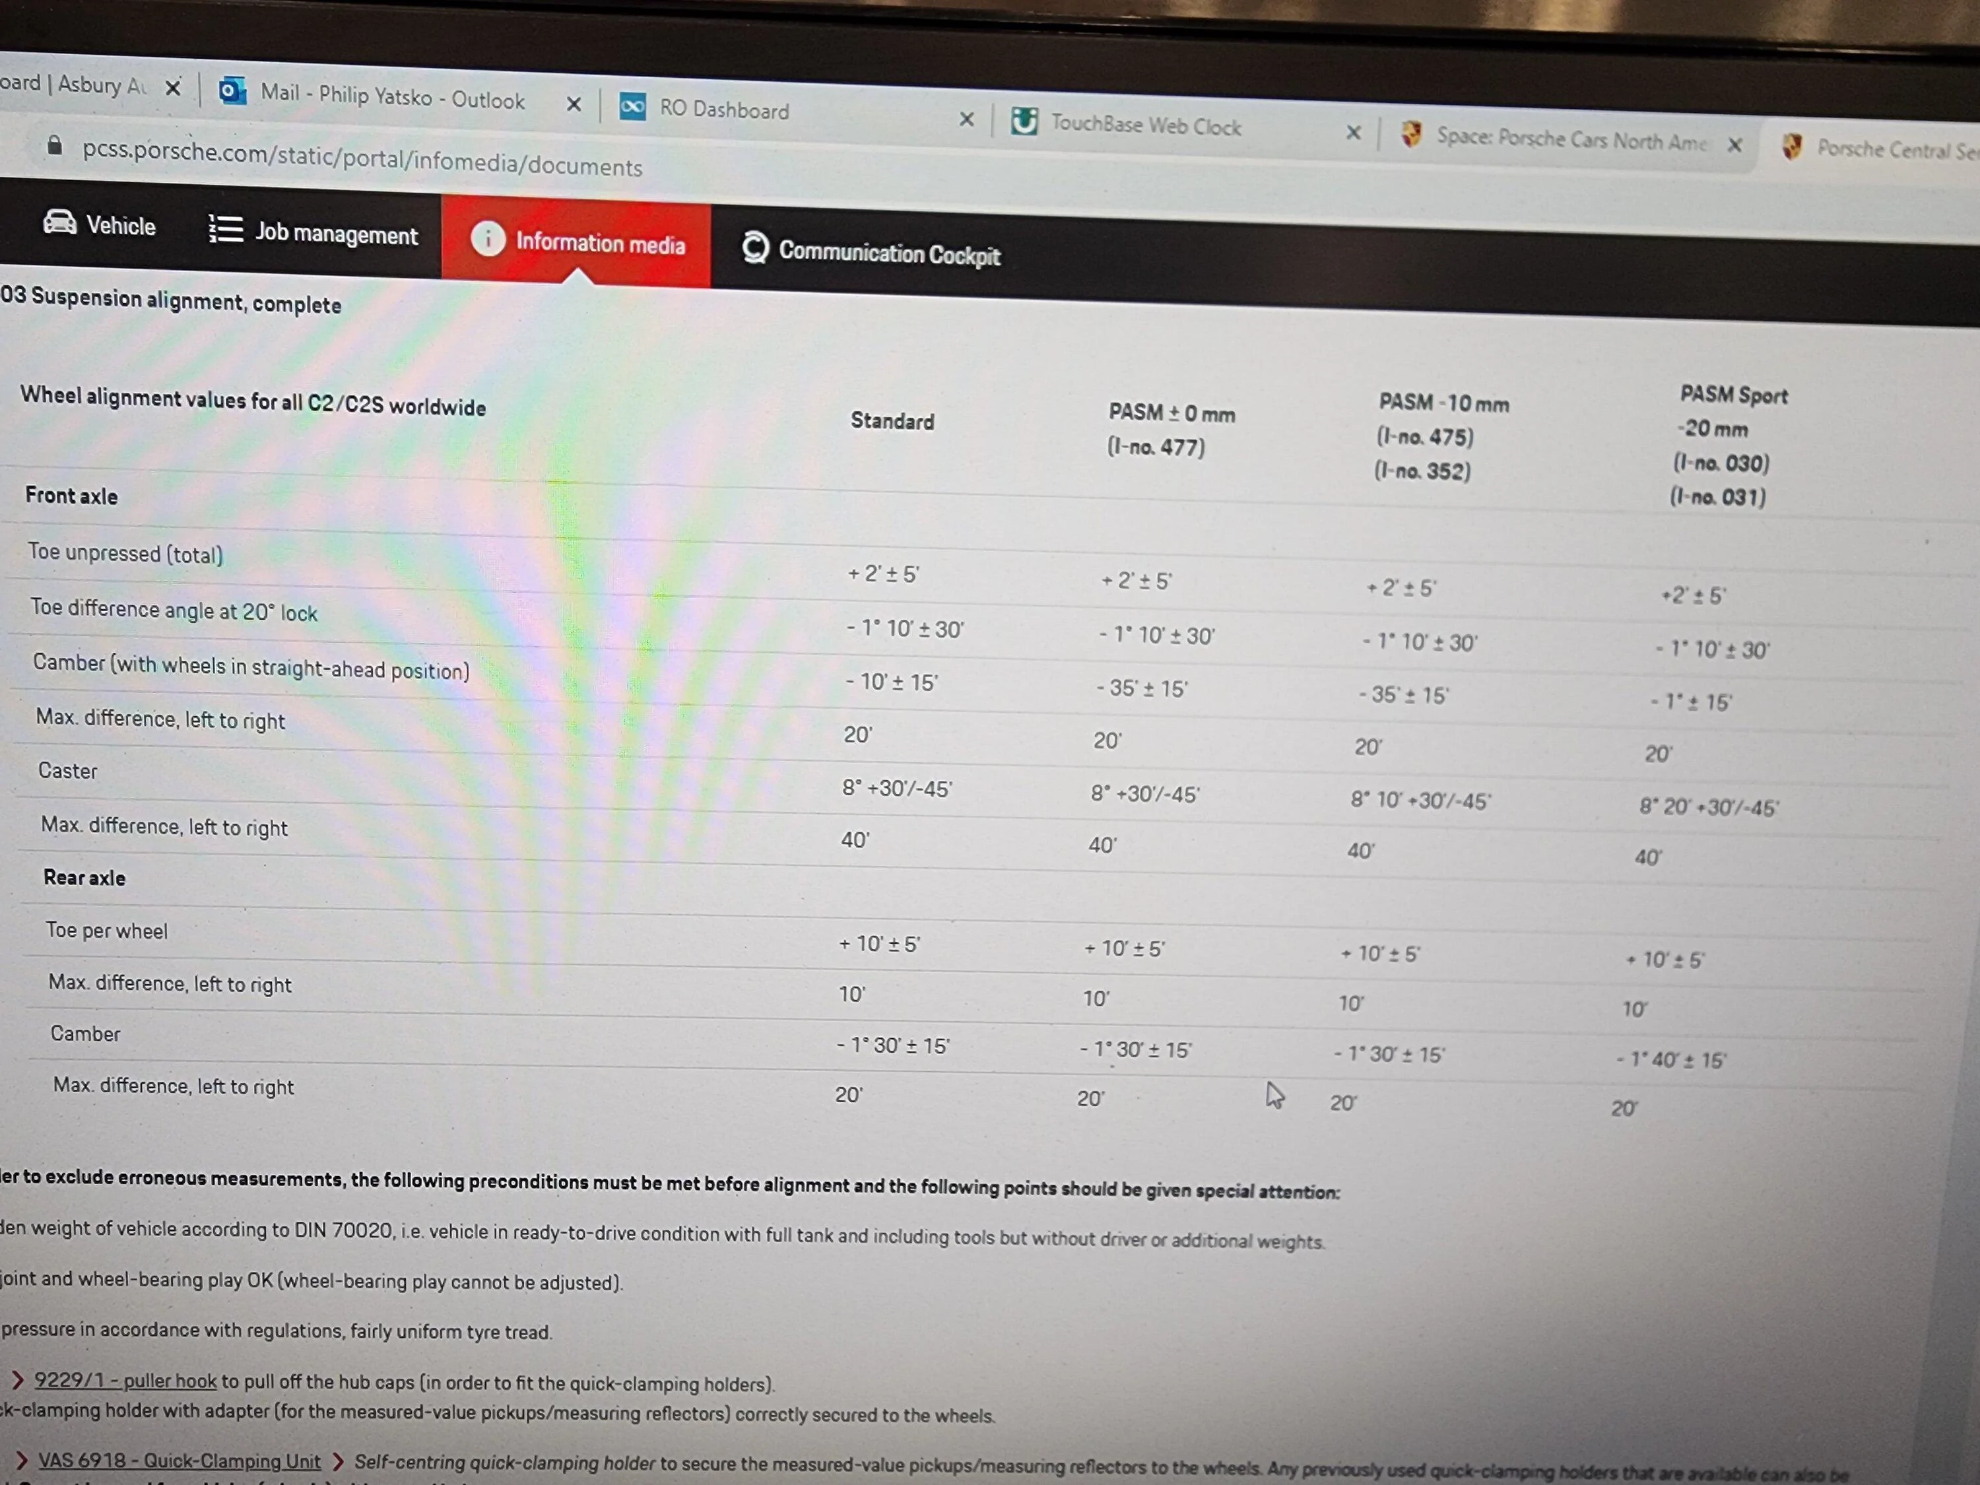Click the Vehicle car icon
1980x1485 pixels.
(x=60, y=222)
